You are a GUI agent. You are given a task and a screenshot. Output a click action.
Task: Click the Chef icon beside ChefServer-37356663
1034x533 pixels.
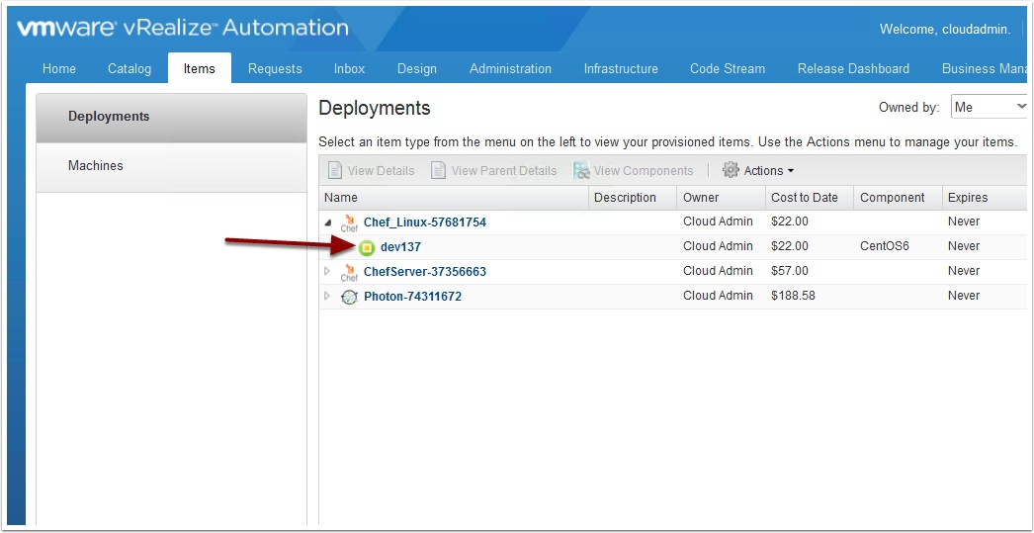pos(350,272)
